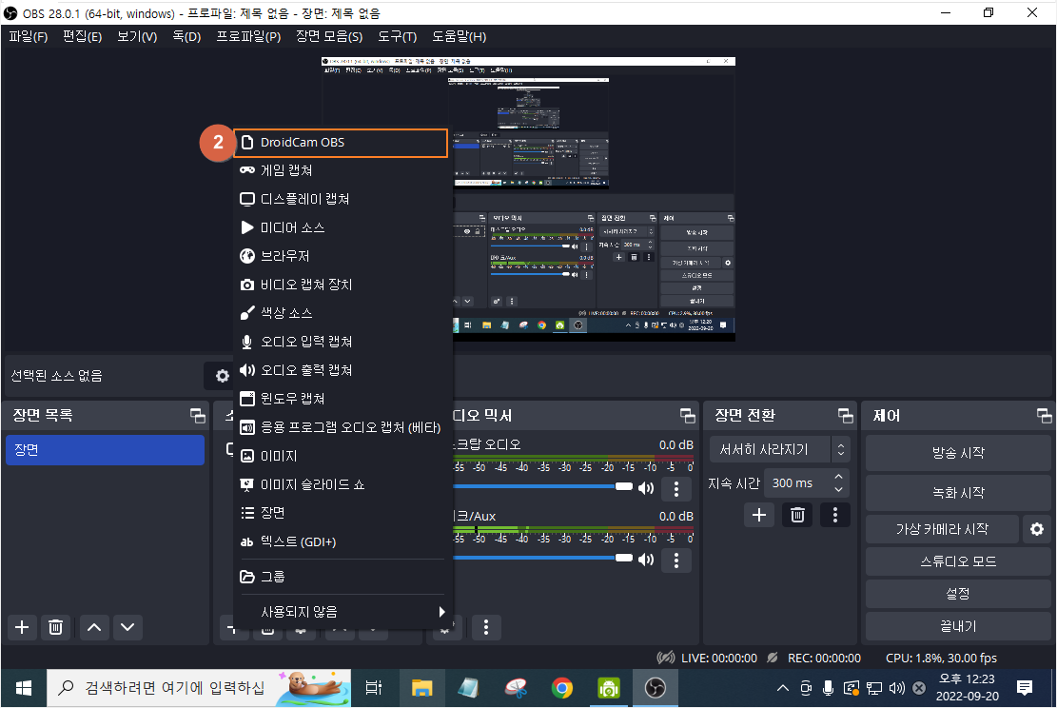
Task: Add an 이미지 source
Action: click(x=343, y=456)
